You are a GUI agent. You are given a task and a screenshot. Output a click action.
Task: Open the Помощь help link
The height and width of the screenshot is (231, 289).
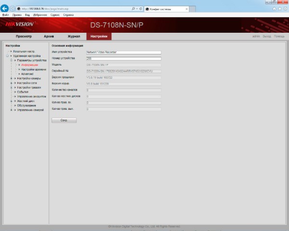coord(279,36)
